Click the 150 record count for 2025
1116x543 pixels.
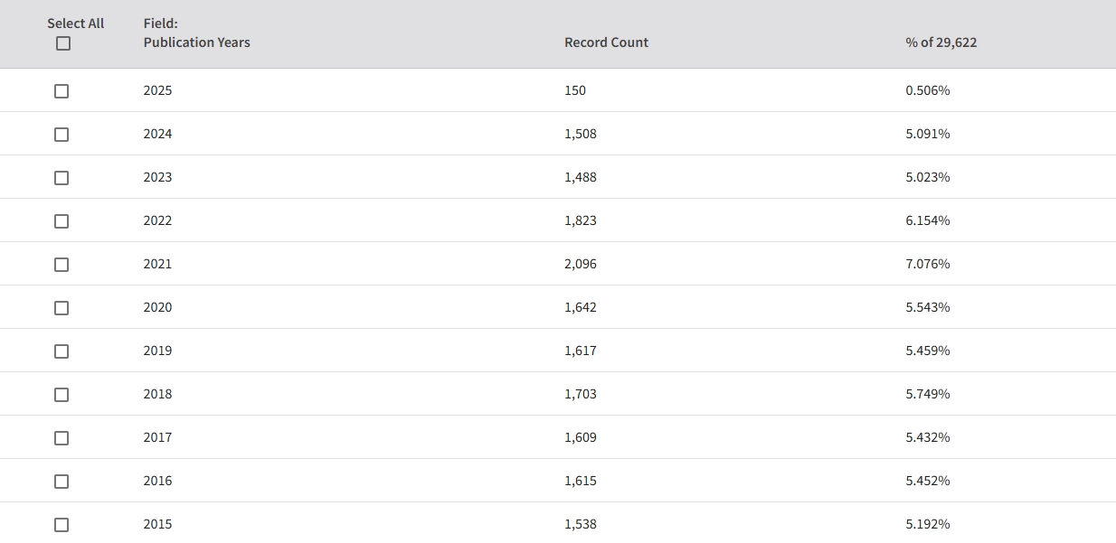(x=575, y=90)
